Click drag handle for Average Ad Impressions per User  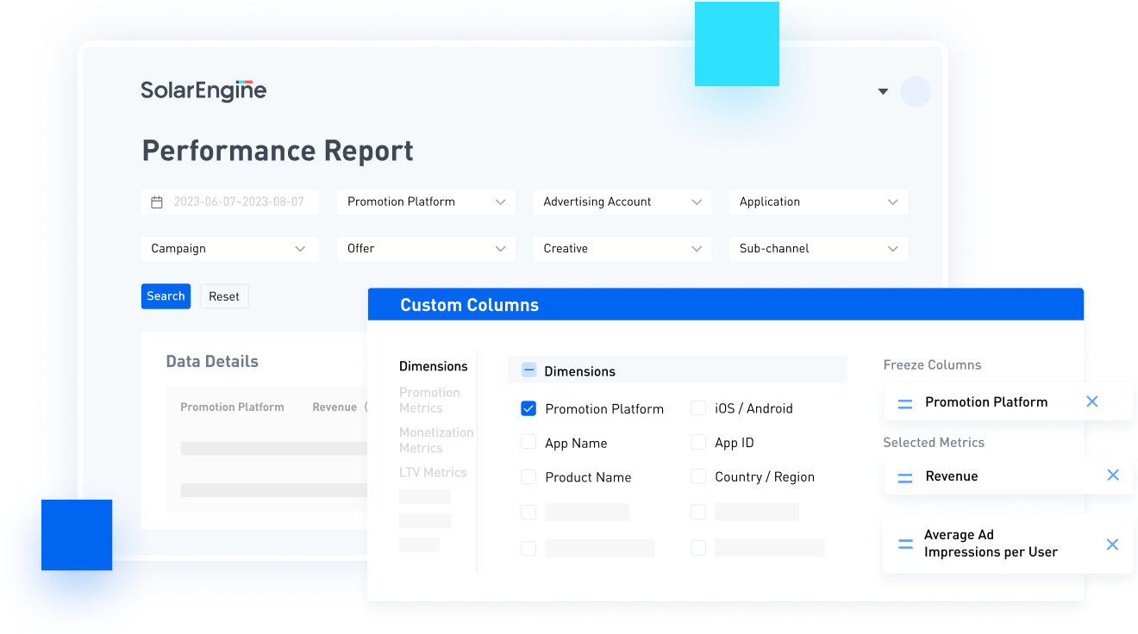tap(905, 544)
